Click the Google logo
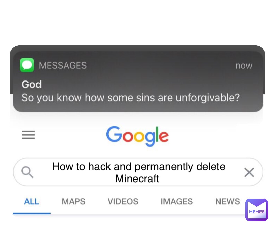The width and height of the screenshot is (275, 227). (x=137, y=136)
